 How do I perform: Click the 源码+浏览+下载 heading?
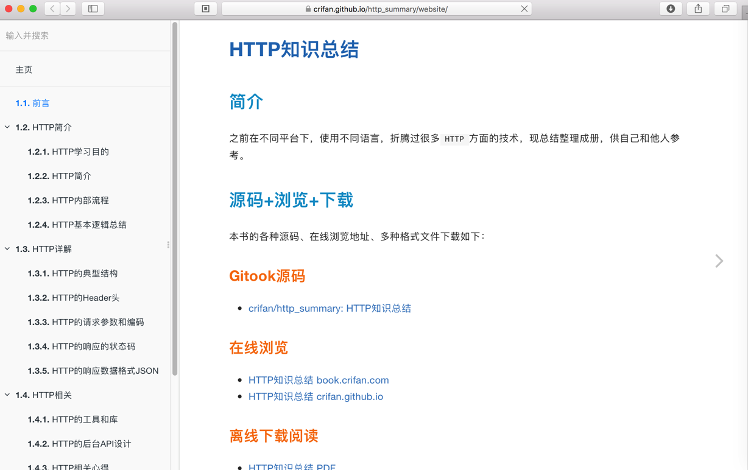291,200
